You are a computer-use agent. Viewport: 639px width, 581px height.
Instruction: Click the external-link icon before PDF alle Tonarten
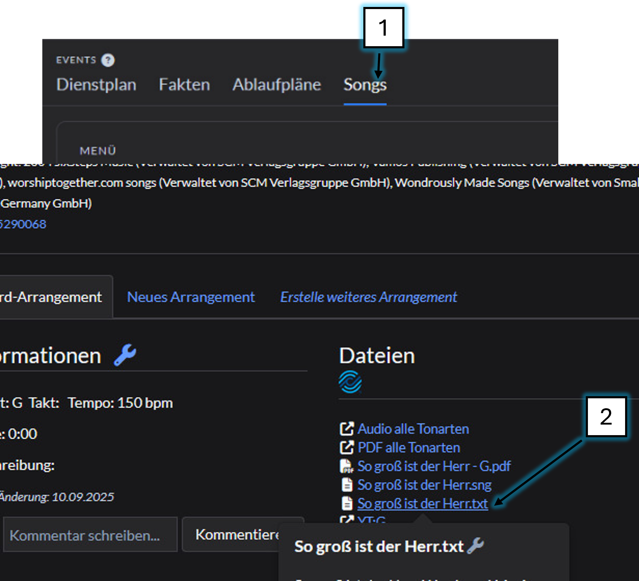click(346, 448)
